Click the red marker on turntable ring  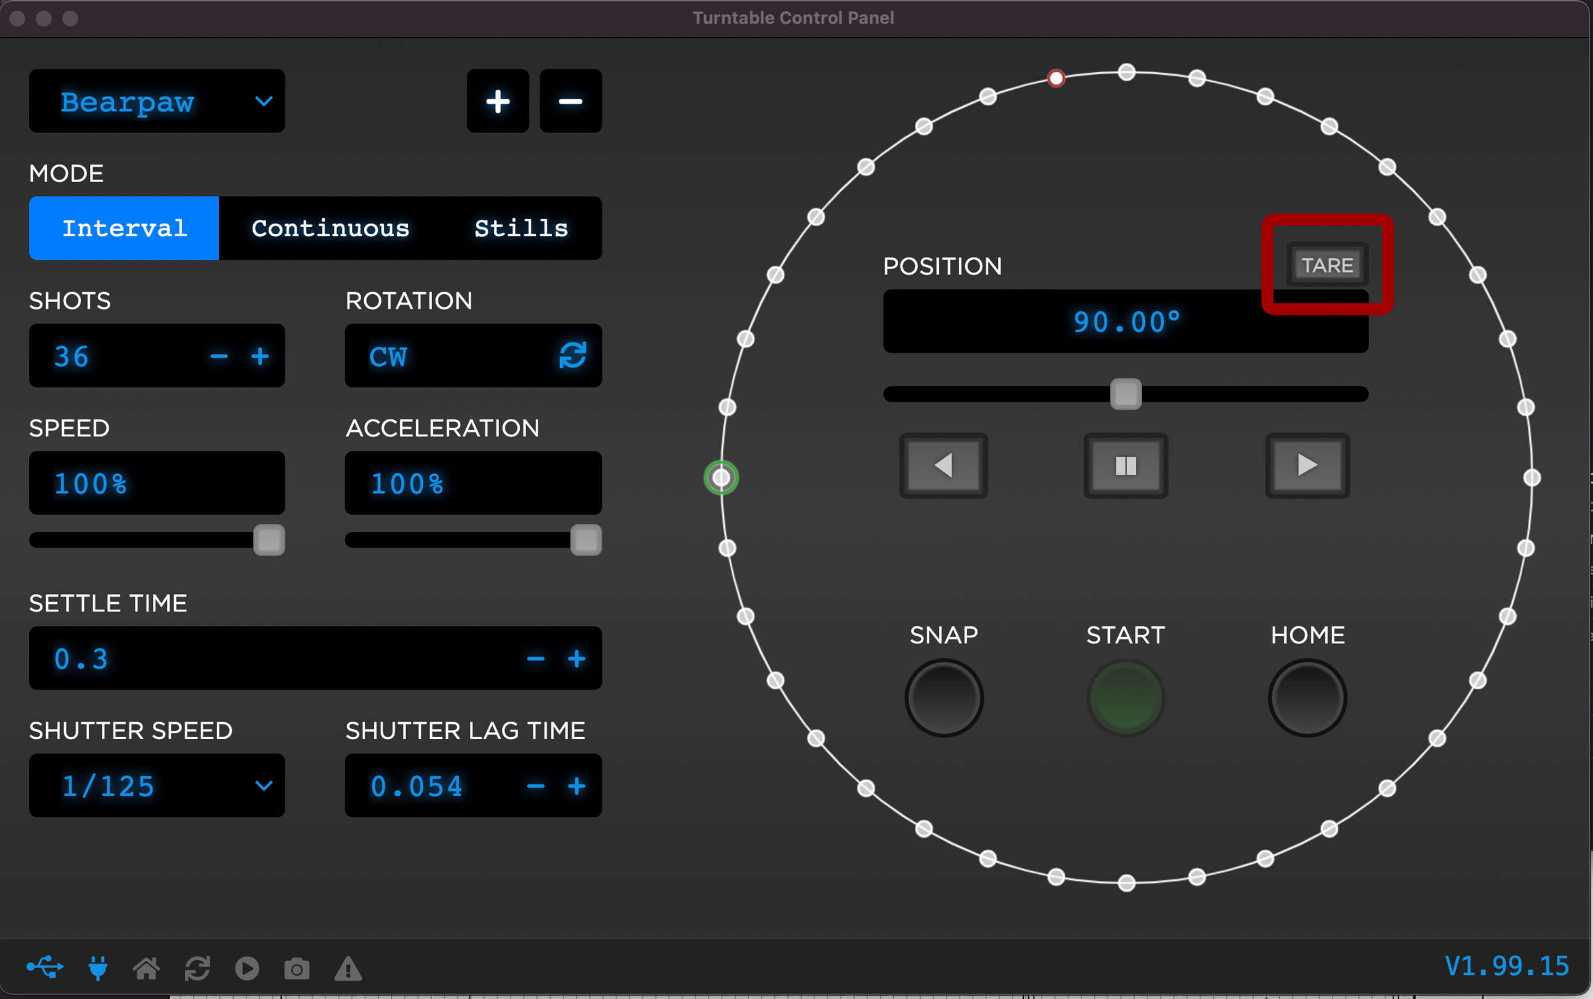tap(1056, 79)
